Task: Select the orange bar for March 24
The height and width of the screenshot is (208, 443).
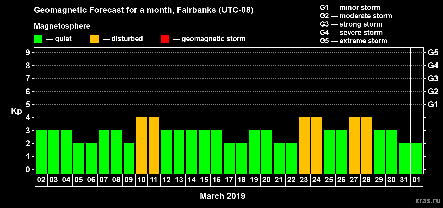Action: pos(317,145)
